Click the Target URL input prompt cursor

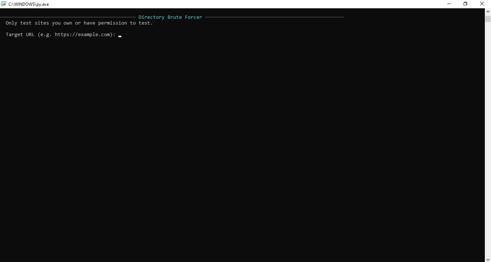[x=120, y=36]
